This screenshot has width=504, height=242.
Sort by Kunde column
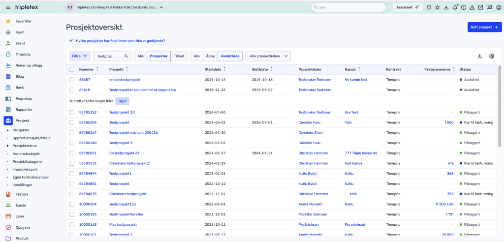tap(359, 69)
